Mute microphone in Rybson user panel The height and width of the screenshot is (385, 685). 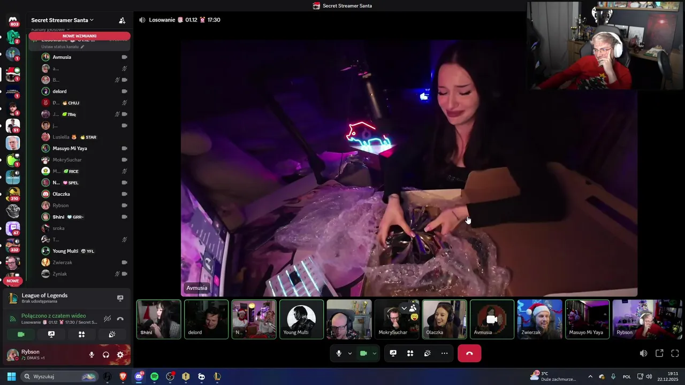coord(92,355)
